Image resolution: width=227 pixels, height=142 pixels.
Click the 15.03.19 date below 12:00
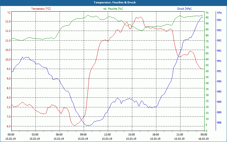(107, 139)
